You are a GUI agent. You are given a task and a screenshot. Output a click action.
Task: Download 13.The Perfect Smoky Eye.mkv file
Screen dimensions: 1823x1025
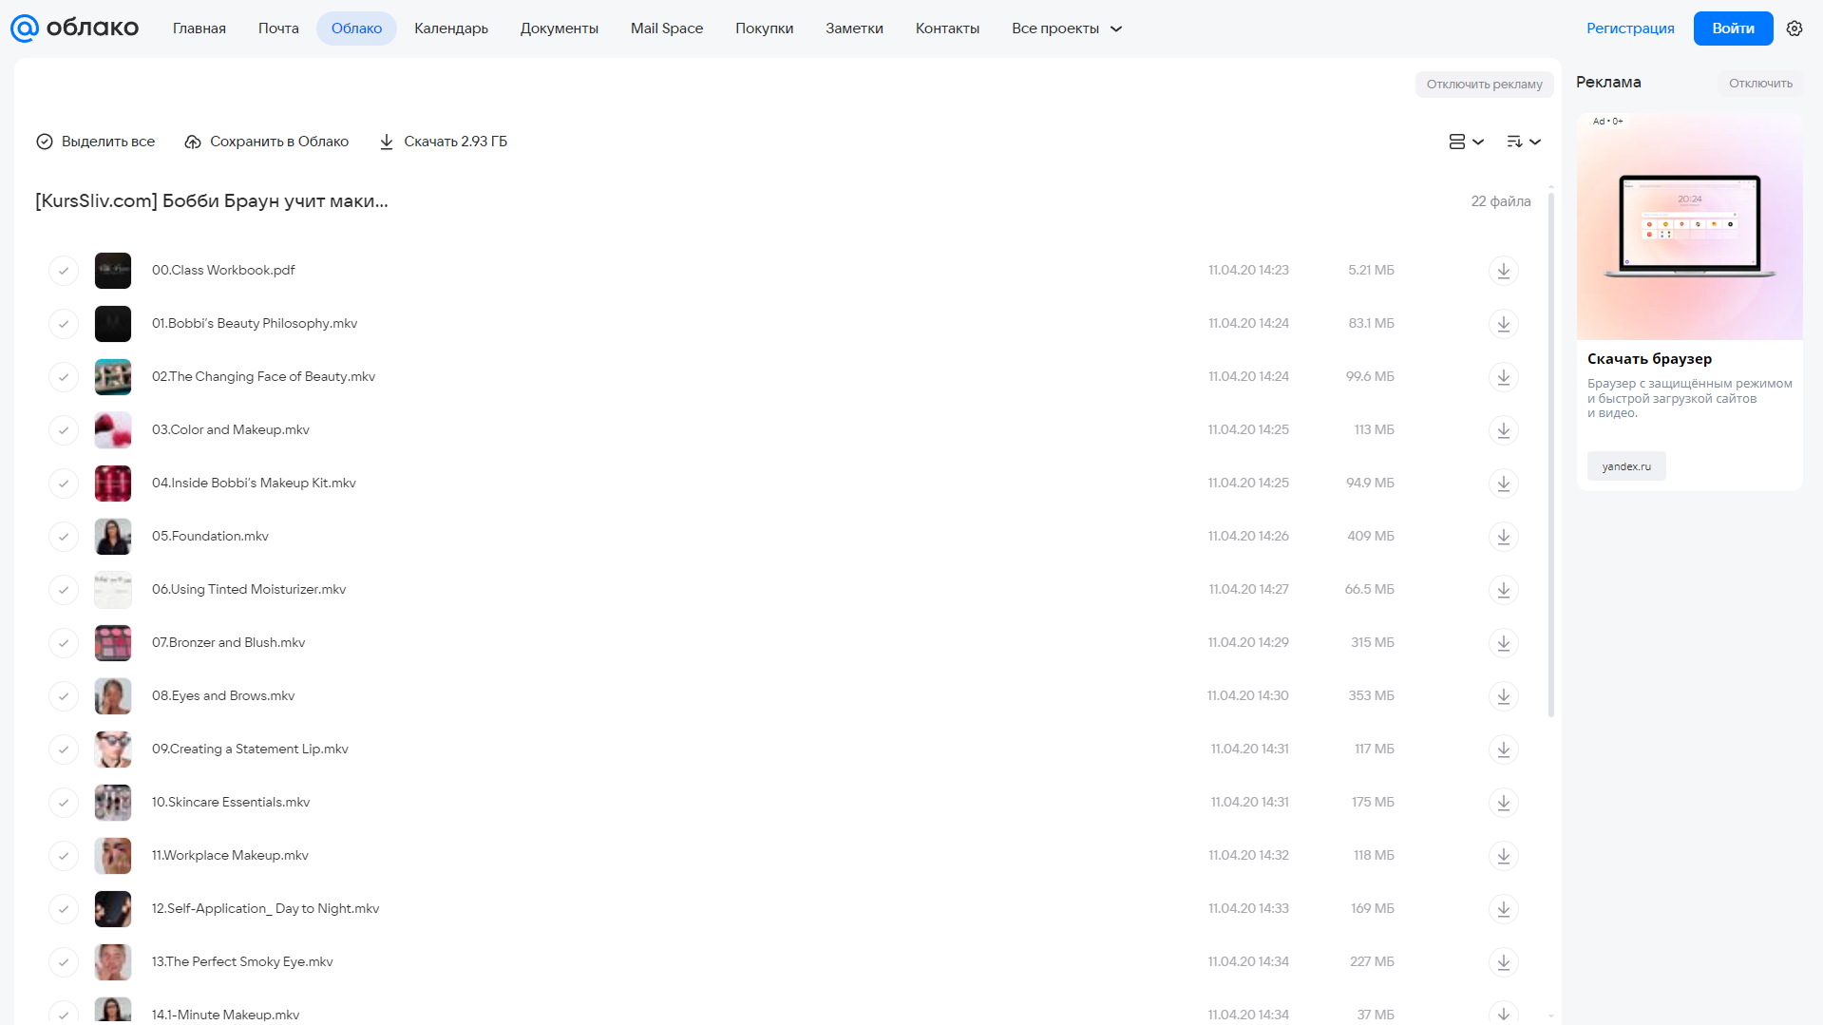pos(1503,962)
